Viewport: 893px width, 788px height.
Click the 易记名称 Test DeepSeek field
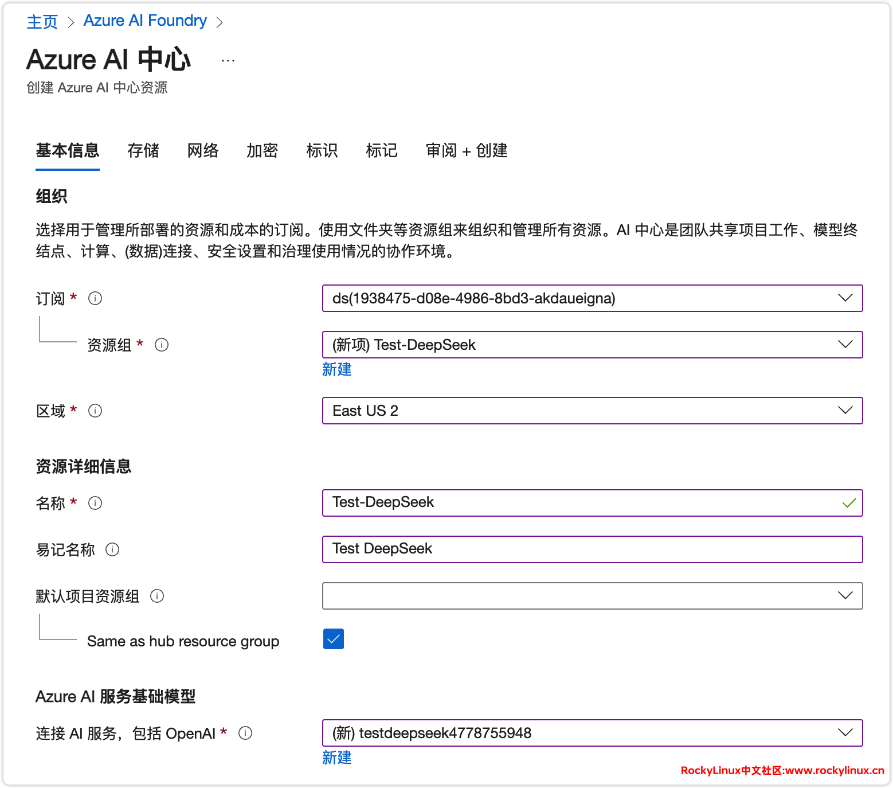(592, 549)
